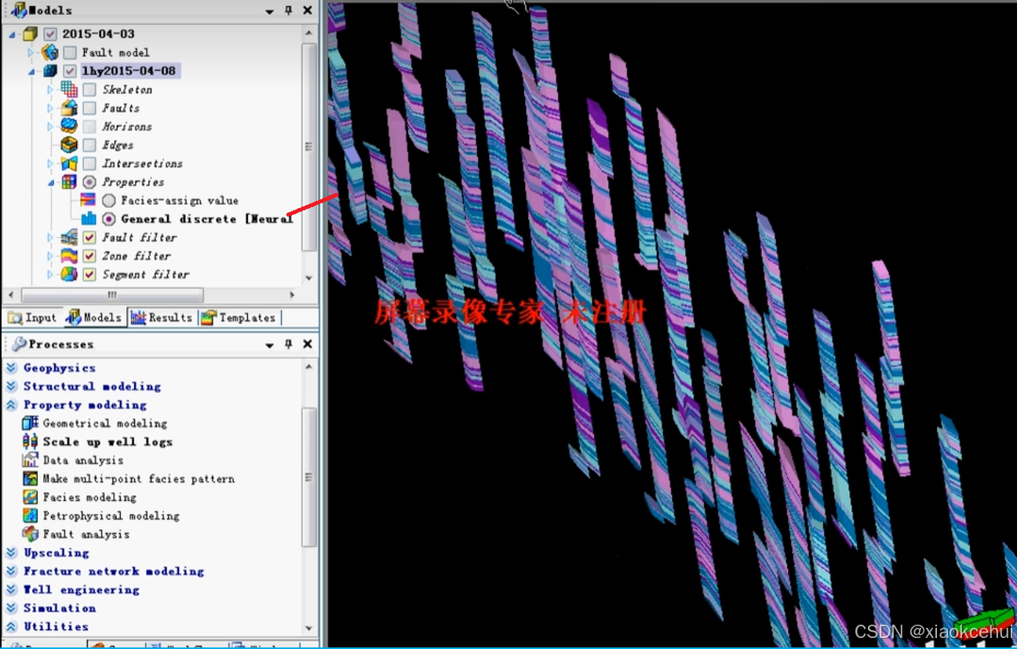Toggle the 2015-04-03 checkbox
Viewport: 1017px width, 649px height.
tap(51, 35)
